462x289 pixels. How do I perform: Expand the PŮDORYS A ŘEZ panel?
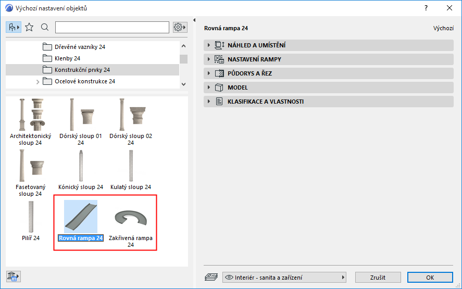tap(328, 73)
